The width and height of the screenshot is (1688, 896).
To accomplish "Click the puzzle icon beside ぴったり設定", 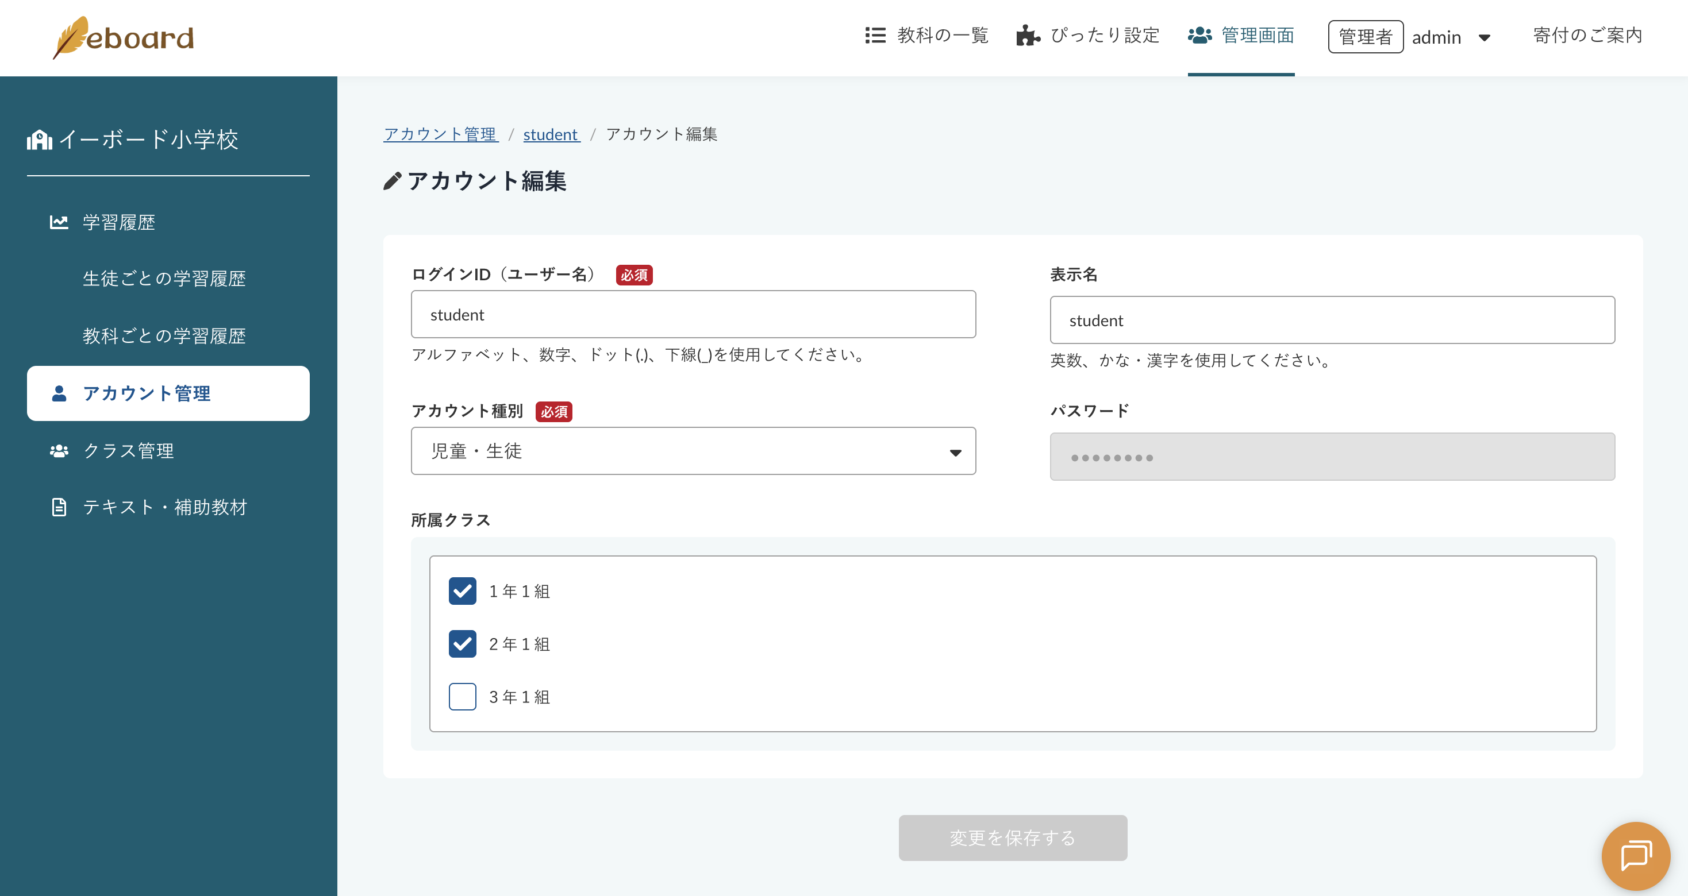I will click(x=1028, y=36).
